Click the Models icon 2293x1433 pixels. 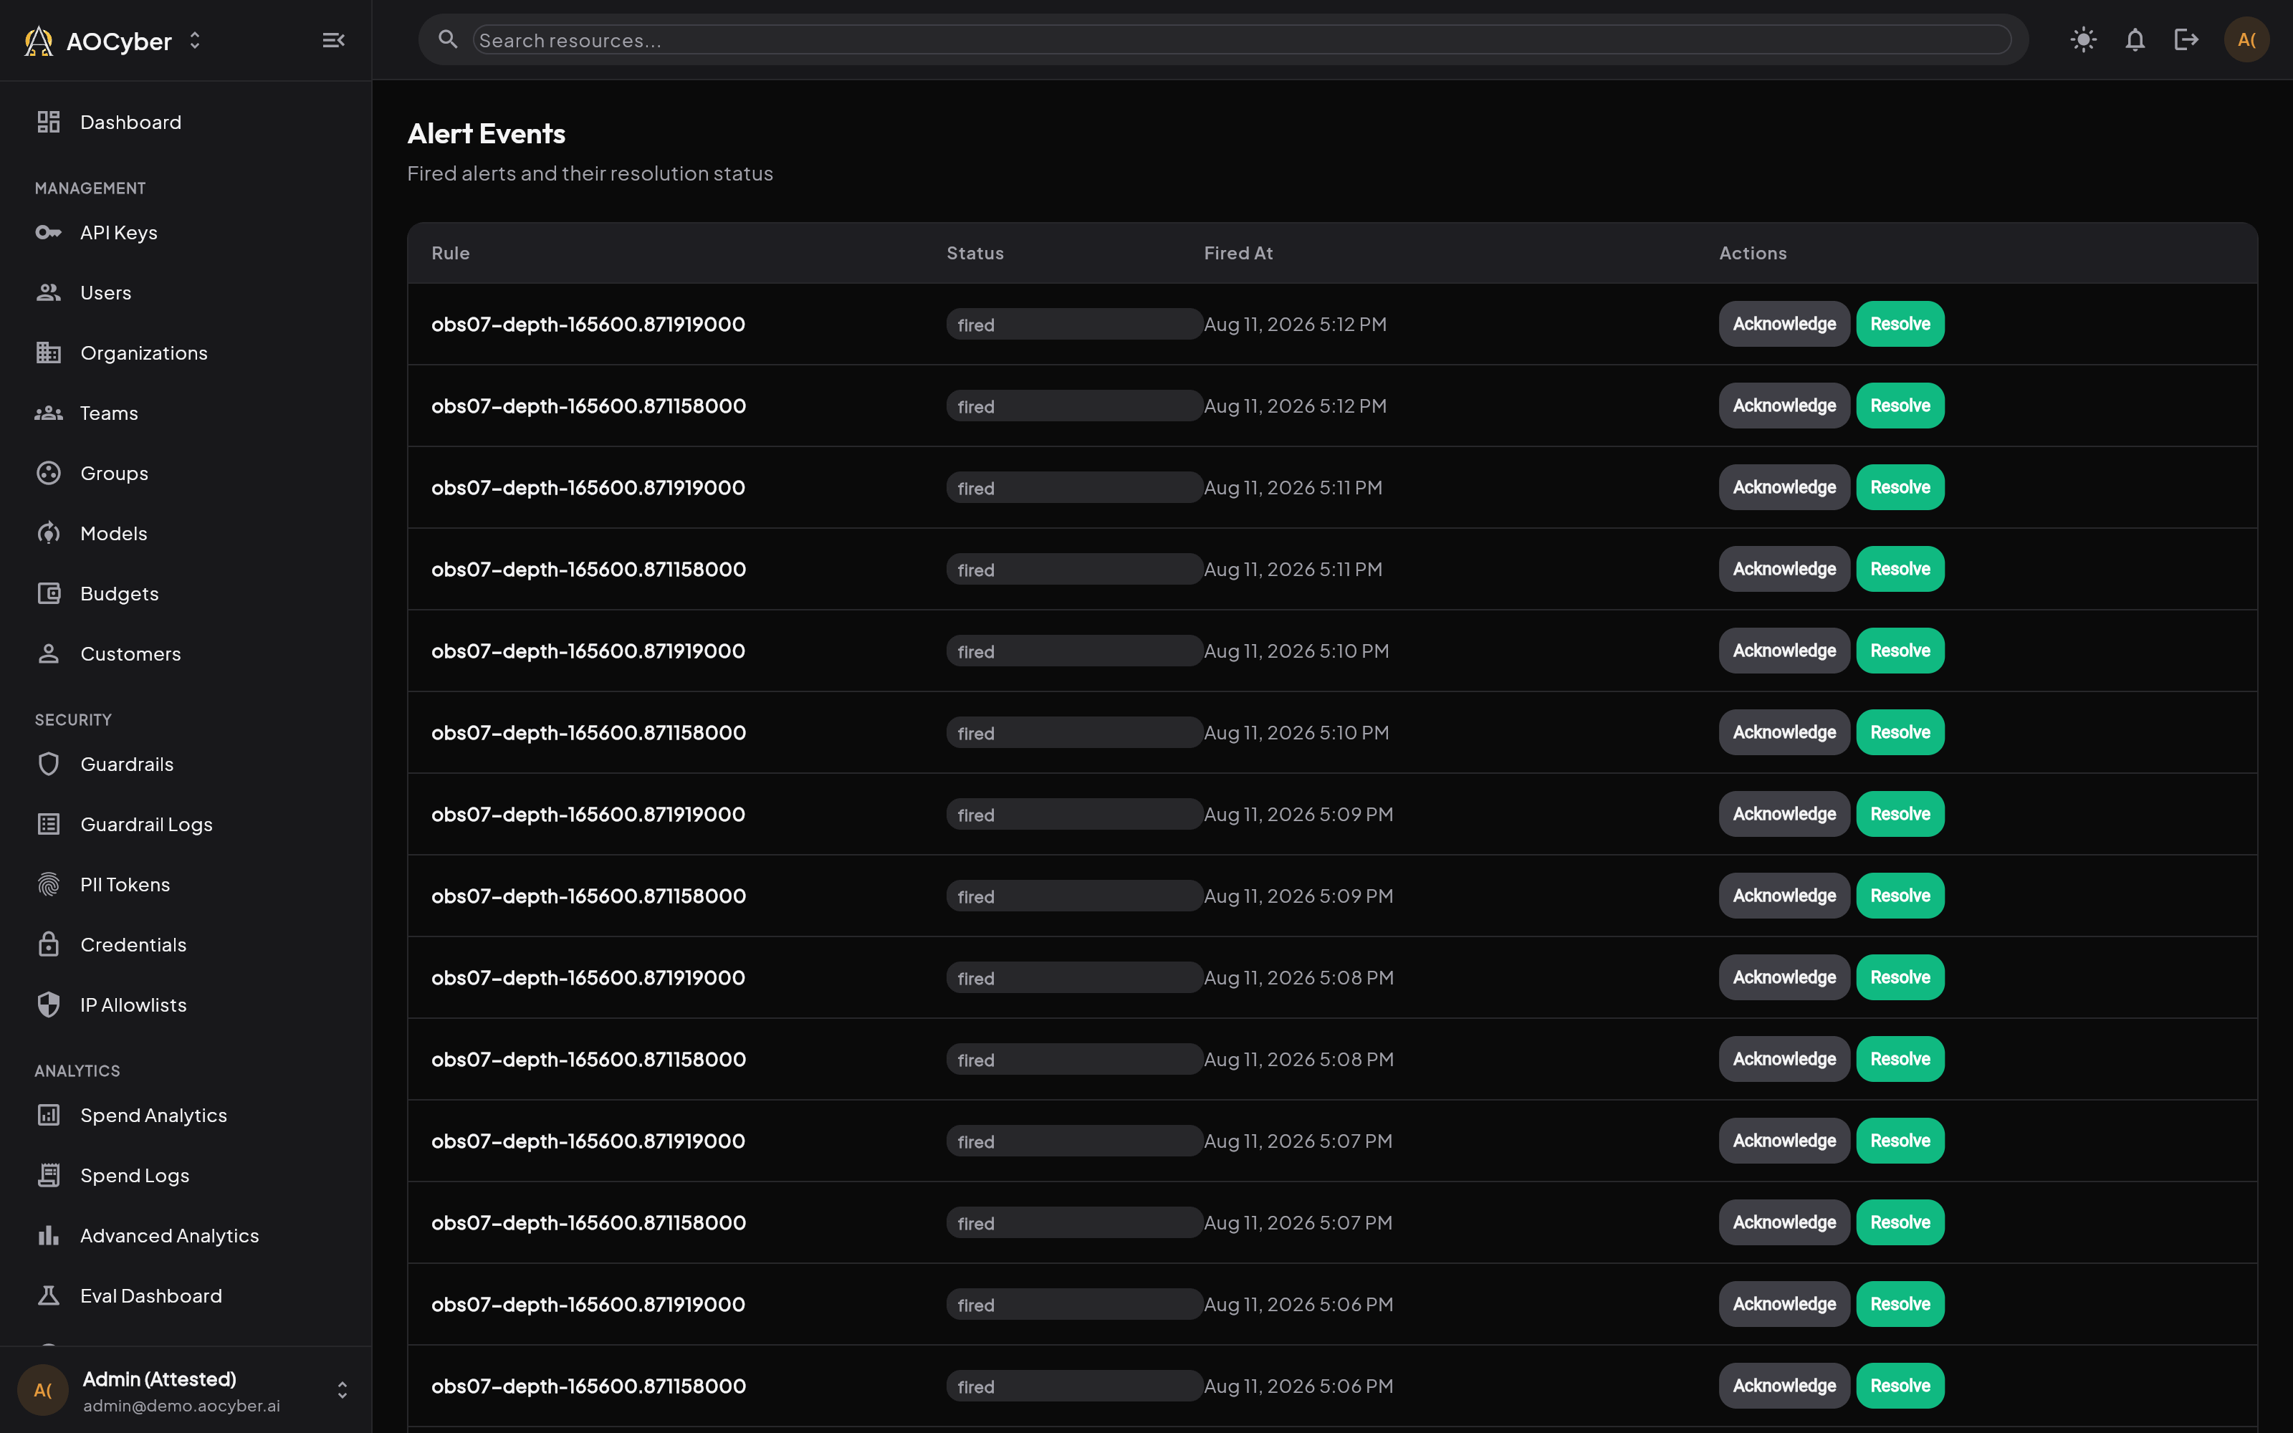[48, 534]
